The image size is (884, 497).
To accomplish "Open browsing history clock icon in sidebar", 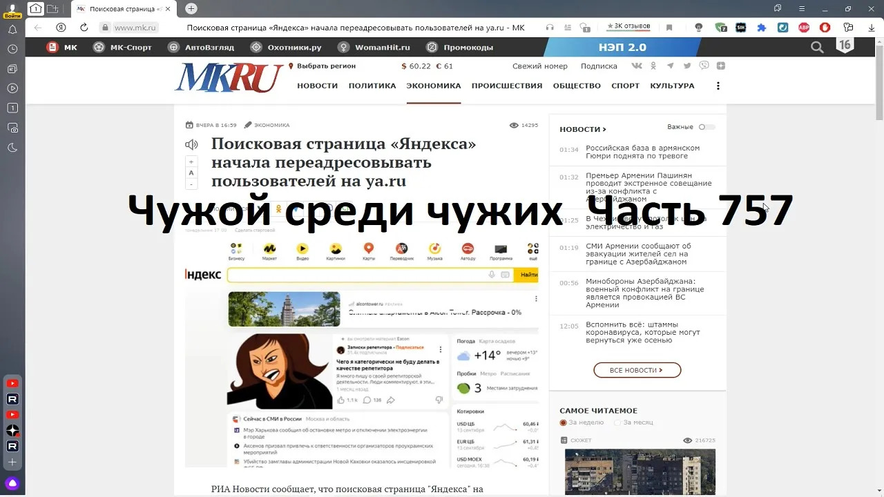I will [12, 49].
